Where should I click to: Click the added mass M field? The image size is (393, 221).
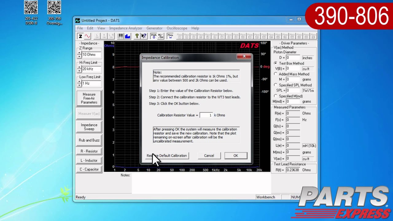(x=293, y=79)
